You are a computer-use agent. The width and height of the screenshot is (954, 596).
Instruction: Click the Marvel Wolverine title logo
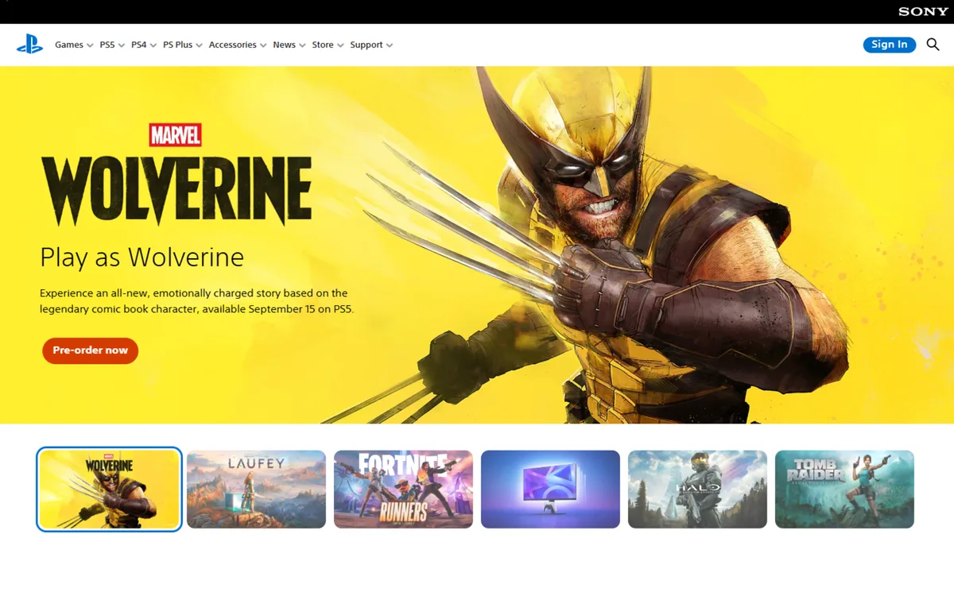(x=176, y=175)
